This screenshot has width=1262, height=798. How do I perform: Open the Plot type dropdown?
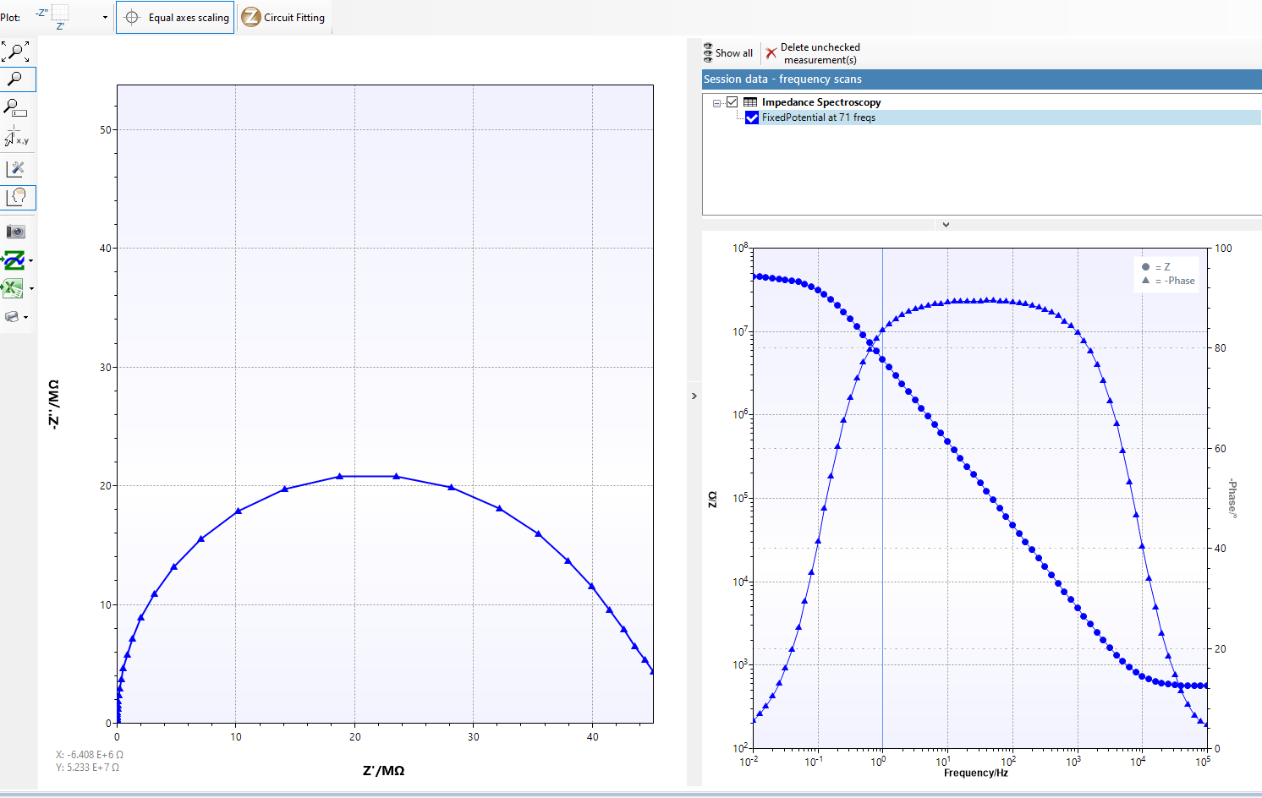pyautogui.click(x=105, y=16)
